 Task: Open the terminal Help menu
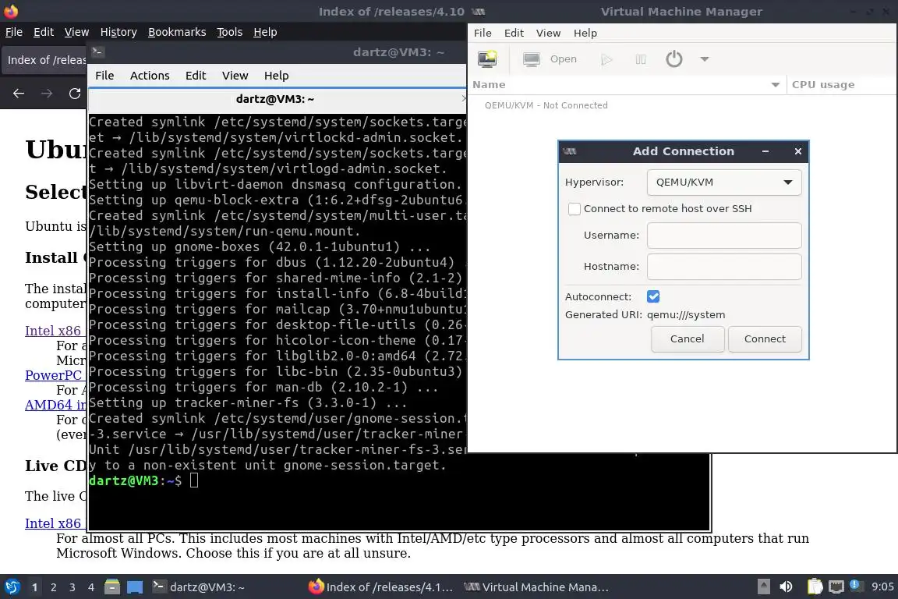coord(276,76)
